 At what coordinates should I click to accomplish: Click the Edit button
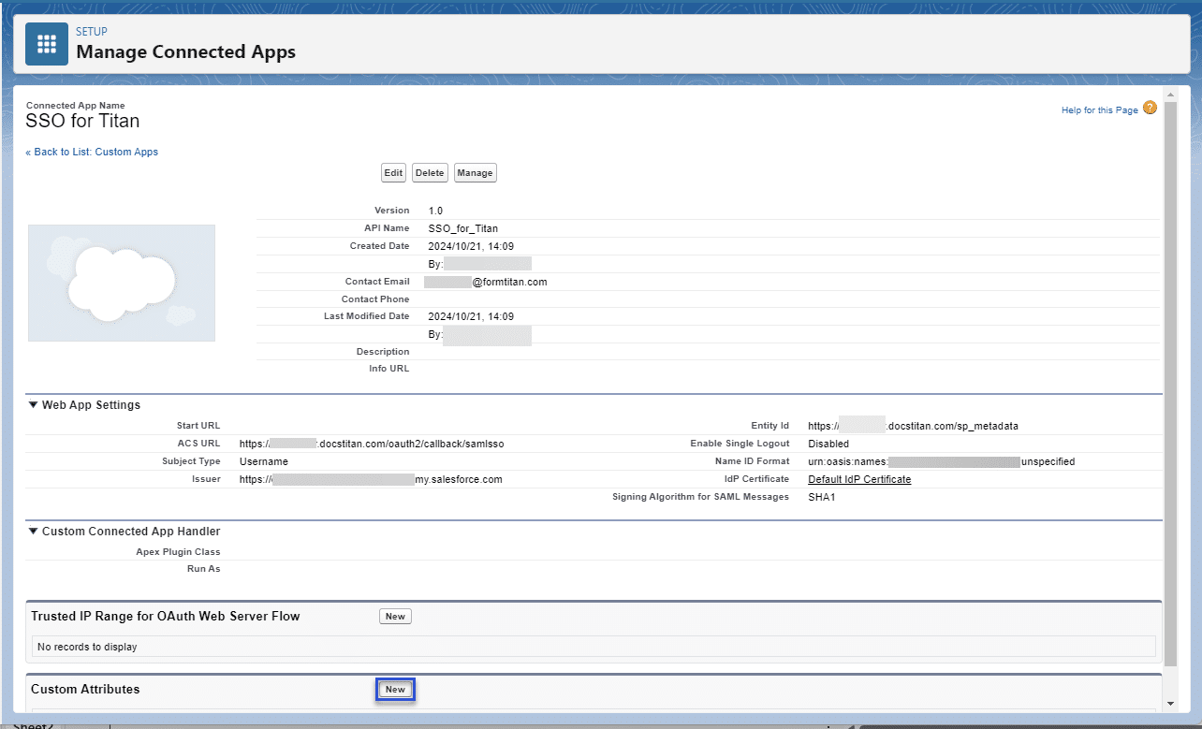[x=393, y=172]
